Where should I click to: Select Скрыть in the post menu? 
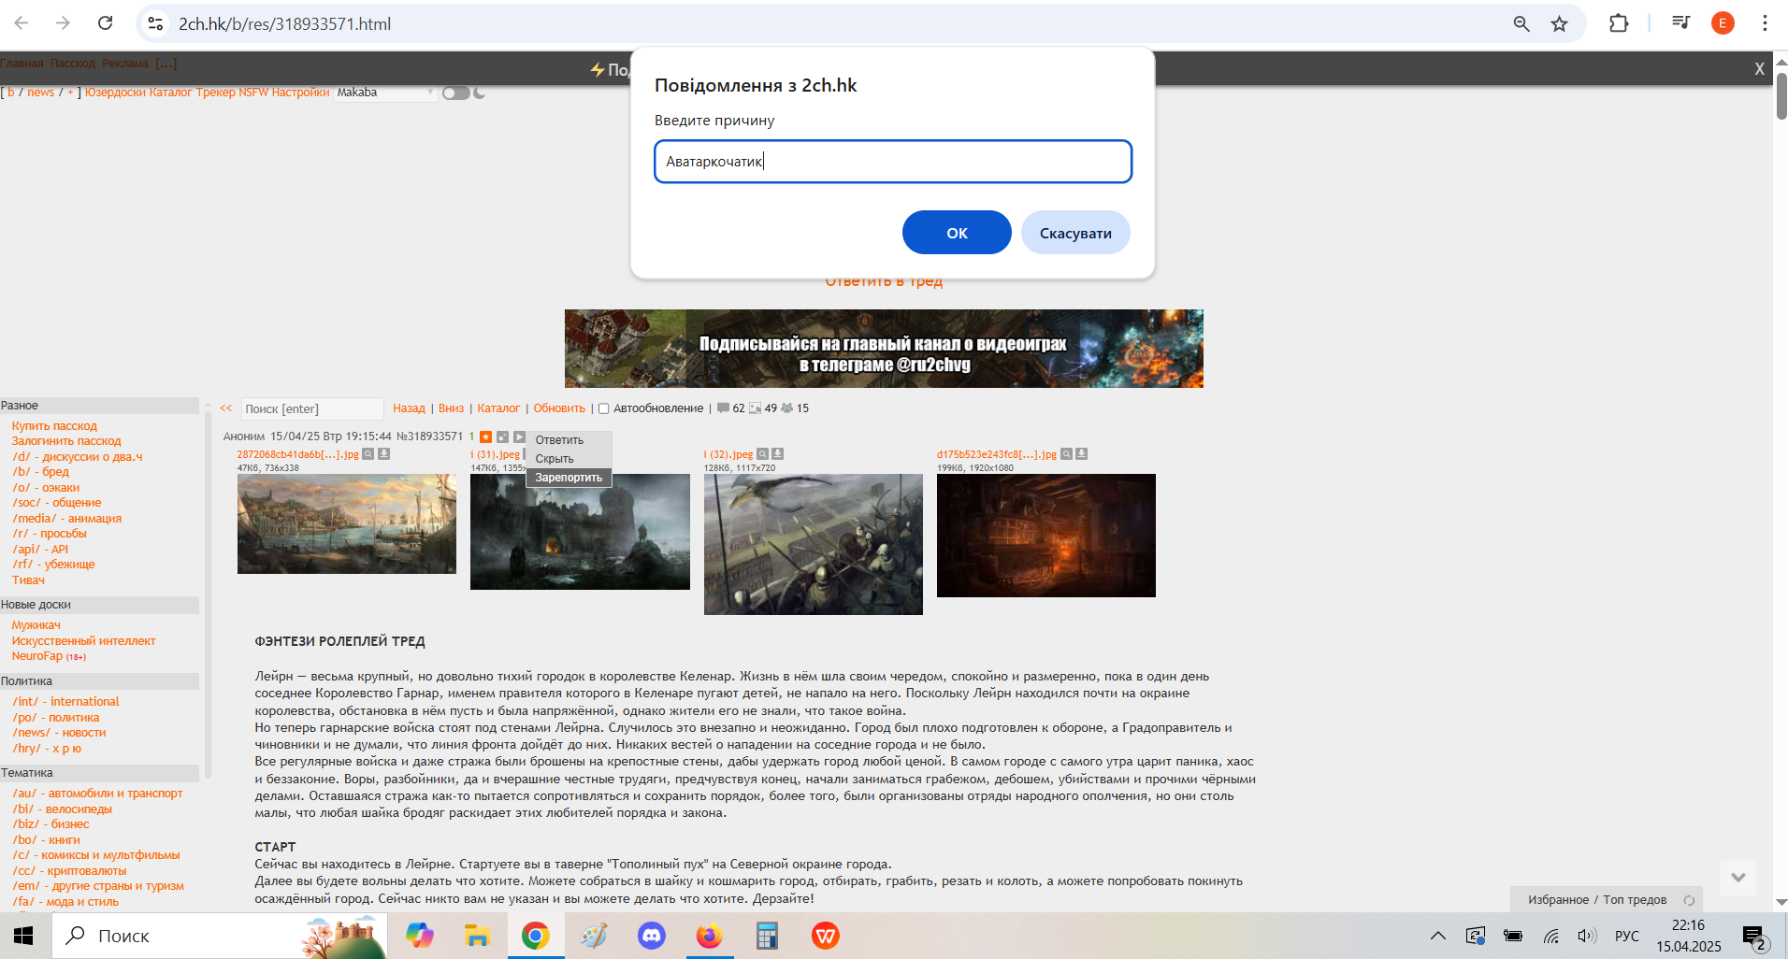click(x=555, y=459)
